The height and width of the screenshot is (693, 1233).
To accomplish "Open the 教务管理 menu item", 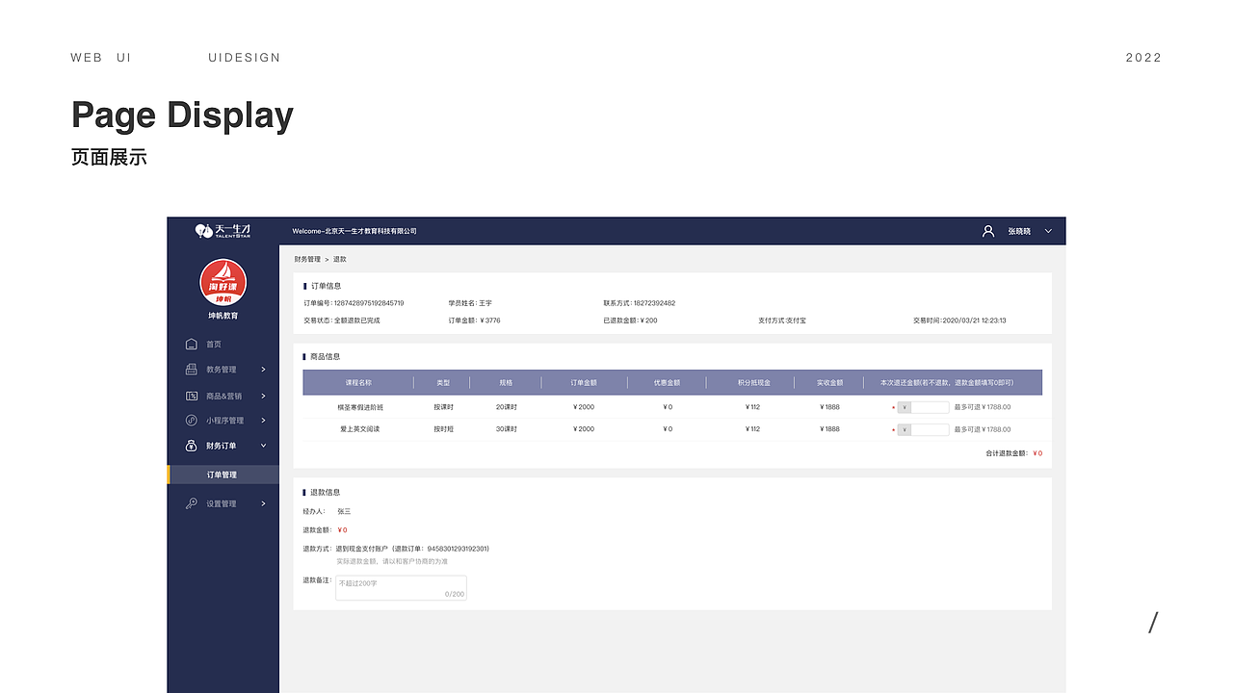I will (x=223, y=370).
